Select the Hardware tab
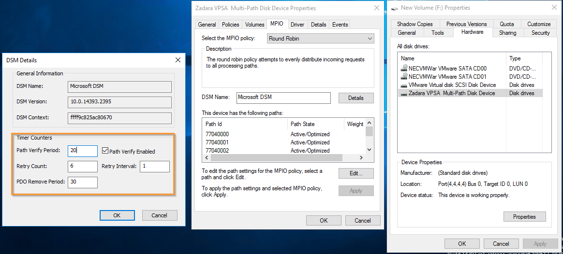Image resolution: width=563 pixels, height=254 pixels. coord(472,32)
